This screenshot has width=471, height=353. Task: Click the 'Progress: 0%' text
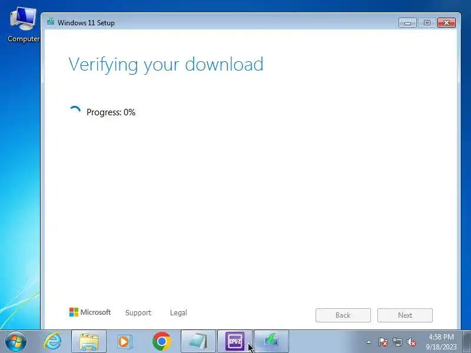pos(111,112)
